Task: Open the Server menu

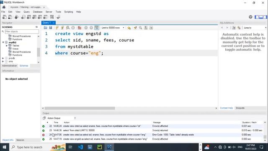Action: click(x=49, y=12)
